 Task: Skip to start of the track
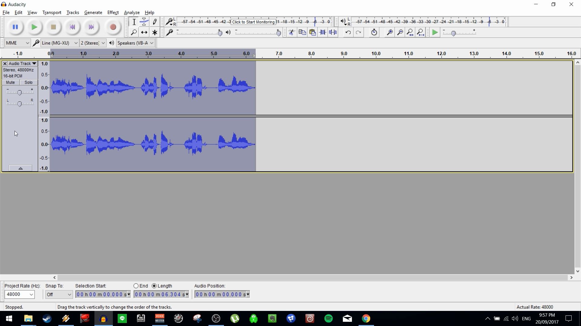(x=72, y=27)
